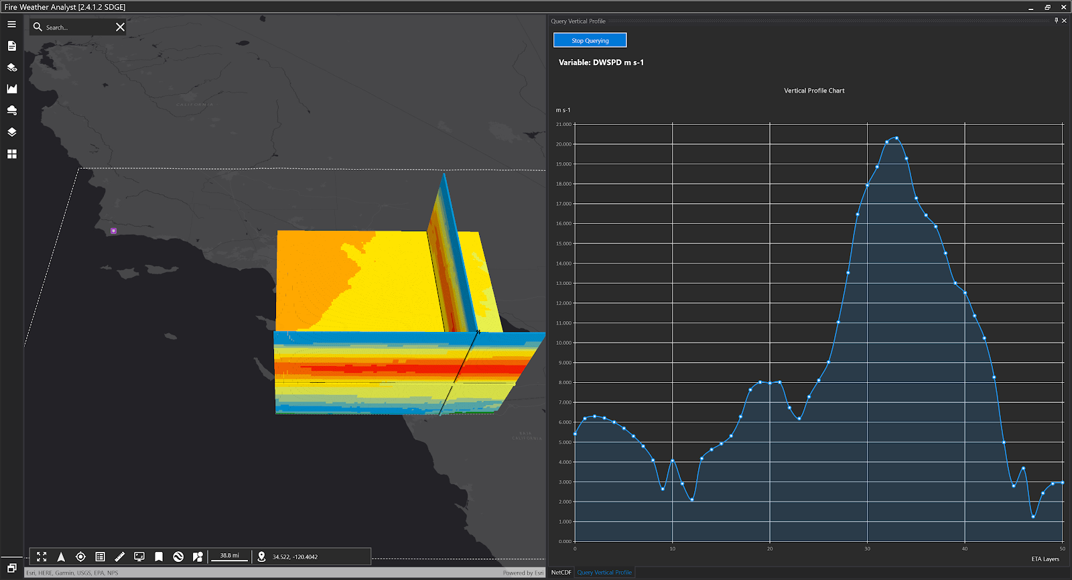1072x580 pixels.
Task: Open the document report icon in sidebar
Action: (x=11, y=46)
